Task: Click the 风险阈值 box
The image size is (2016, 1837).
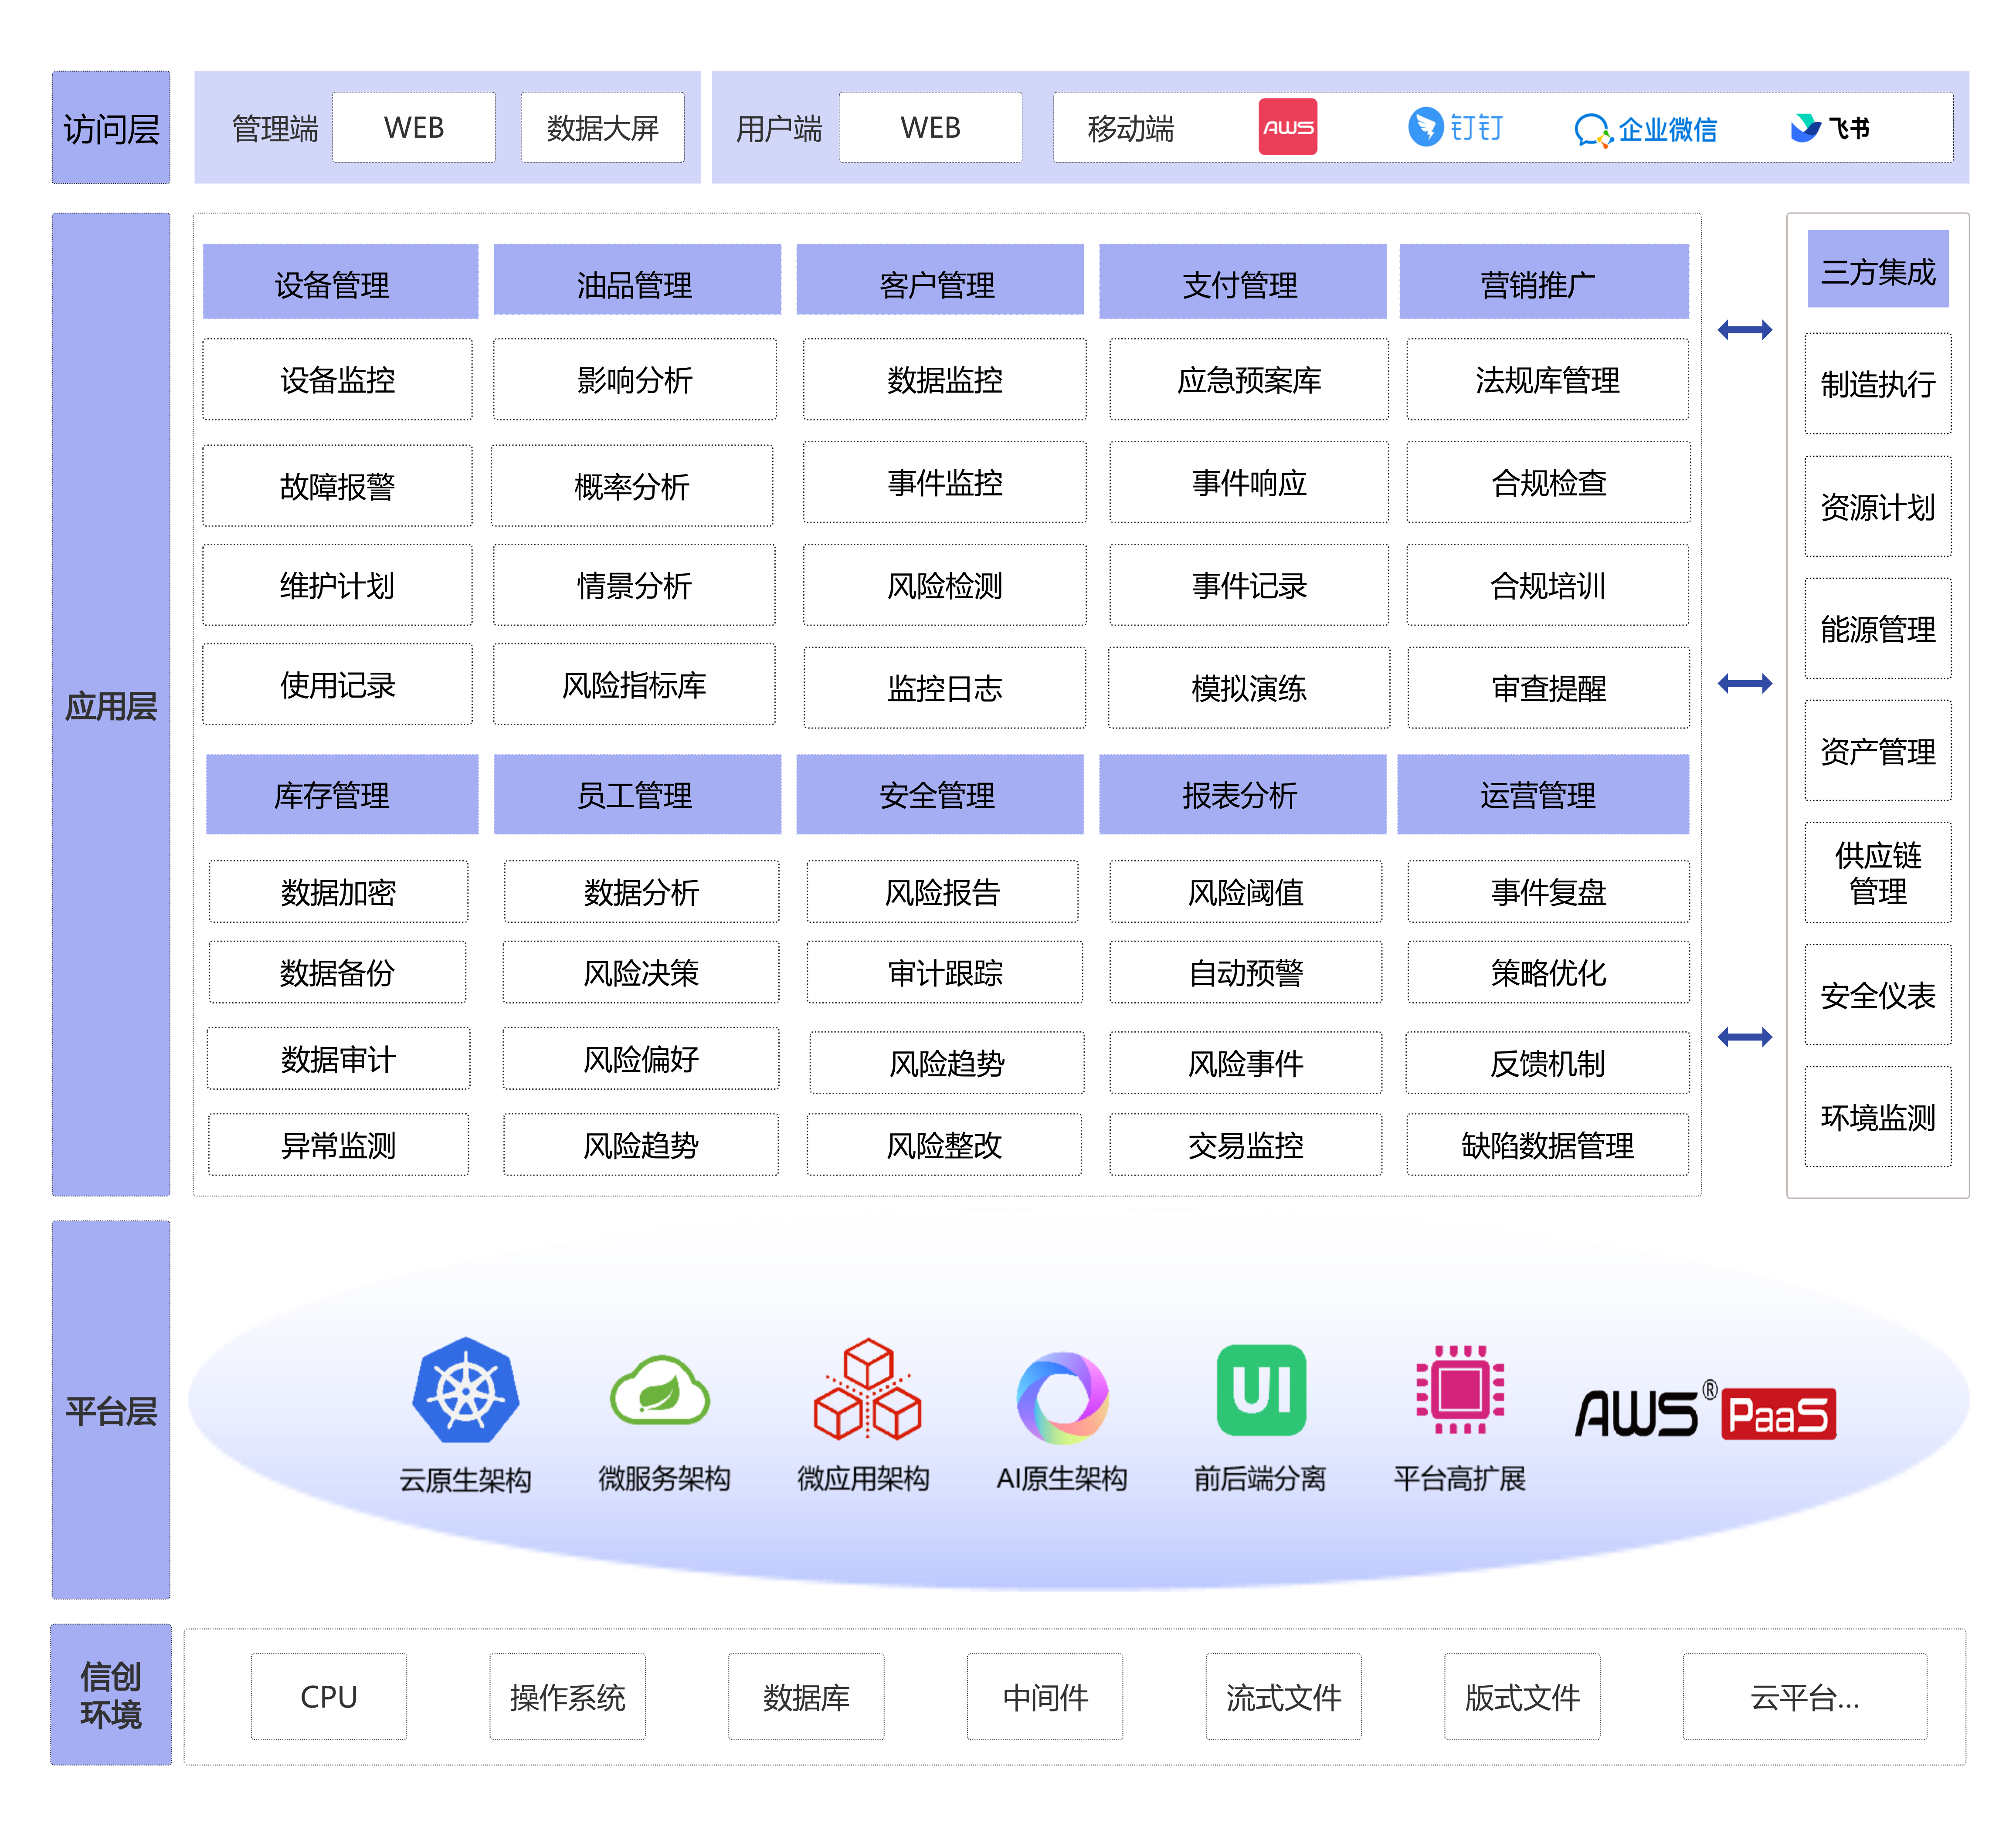Action: pyautogui.click(x=1246, y=891)
